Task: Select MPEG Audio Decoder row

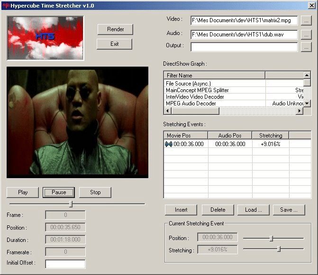Action: click(x=234, y=103)
